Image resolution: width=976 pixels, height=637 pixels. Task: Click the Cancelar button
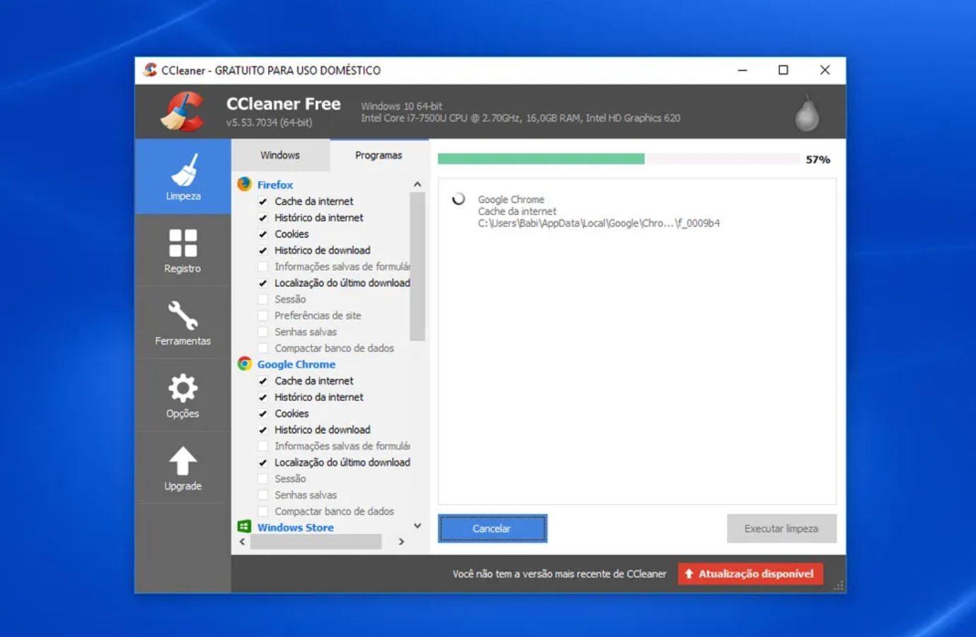click(x=492, y=528)
